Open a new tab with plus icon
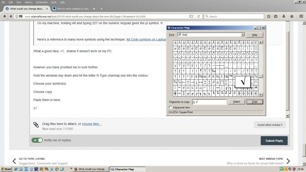The height and width of the screenshot is (172, 306). coord(101,9)
